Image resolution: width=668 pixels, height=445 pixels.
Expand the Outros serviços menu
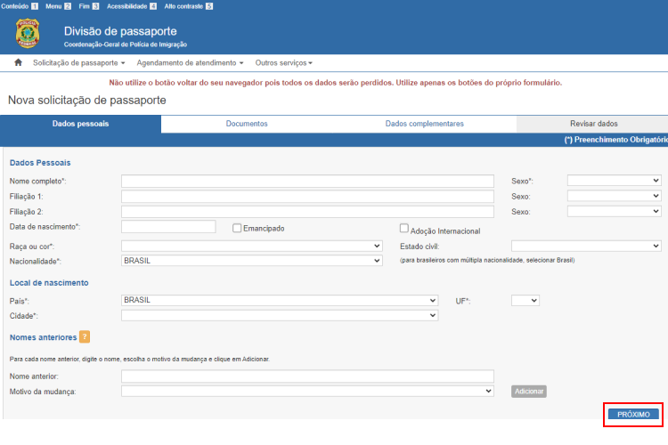click(283, 63)
